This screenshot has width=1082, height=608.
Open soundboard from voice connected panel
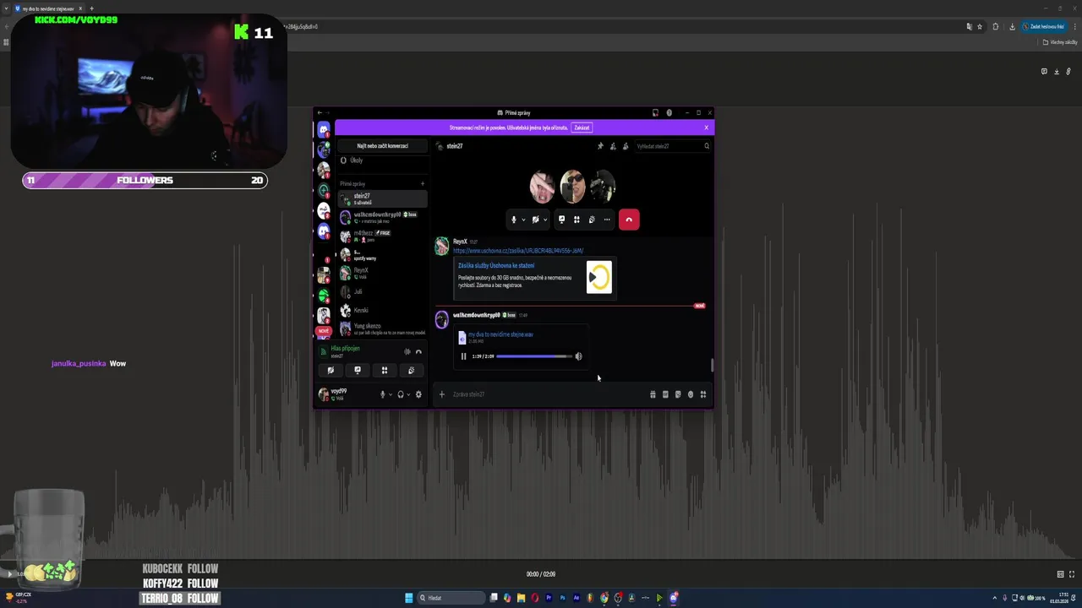pyautogui.click(x=411, y=370)
